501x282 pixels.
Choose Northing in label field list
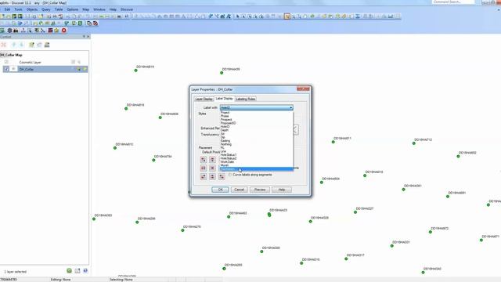(x=257, y=144)
